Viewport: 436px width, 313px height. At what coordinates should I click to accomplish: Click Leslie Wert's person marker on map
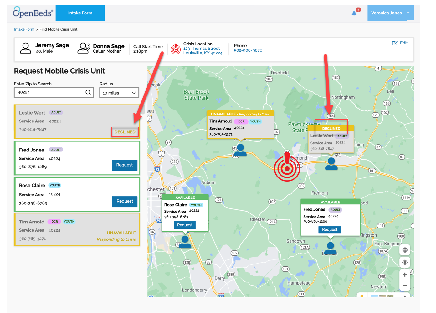click(x=331, y=163)
